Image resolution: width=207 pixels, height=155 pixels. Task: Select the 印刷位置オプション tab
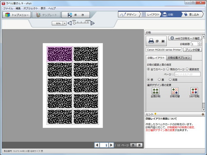179,58
